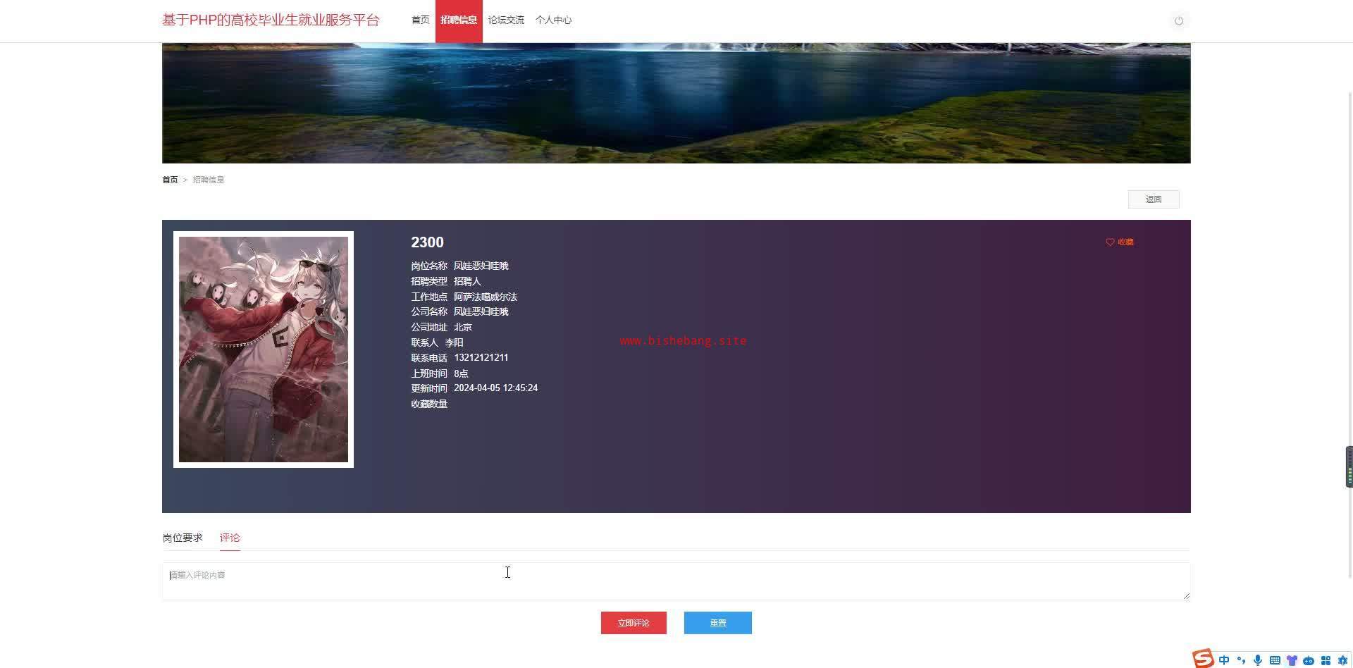The height and width of the screenshot is (668, 1353).
Task: Click contact name 李阳
Action: [x=454, y=342]
